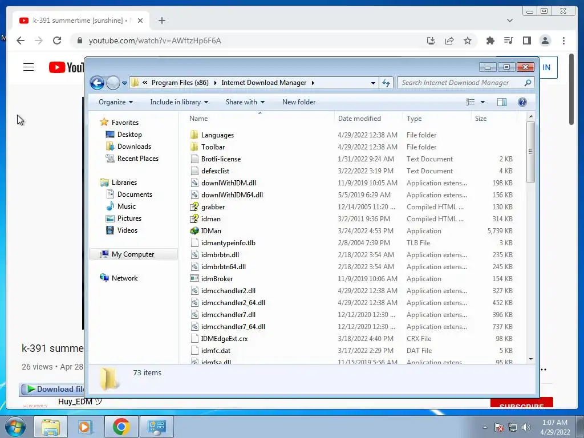The height and width of the screenshot is (438, 584).
Task: Click the file list scrollbar up arrow
Action: 531,116
